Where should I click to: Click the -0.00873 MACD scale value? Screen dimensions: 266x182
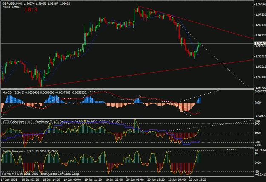[260, 116]
